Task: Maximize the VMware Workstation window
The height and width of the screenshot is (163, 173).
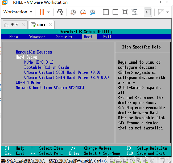Action: (159, 2)
